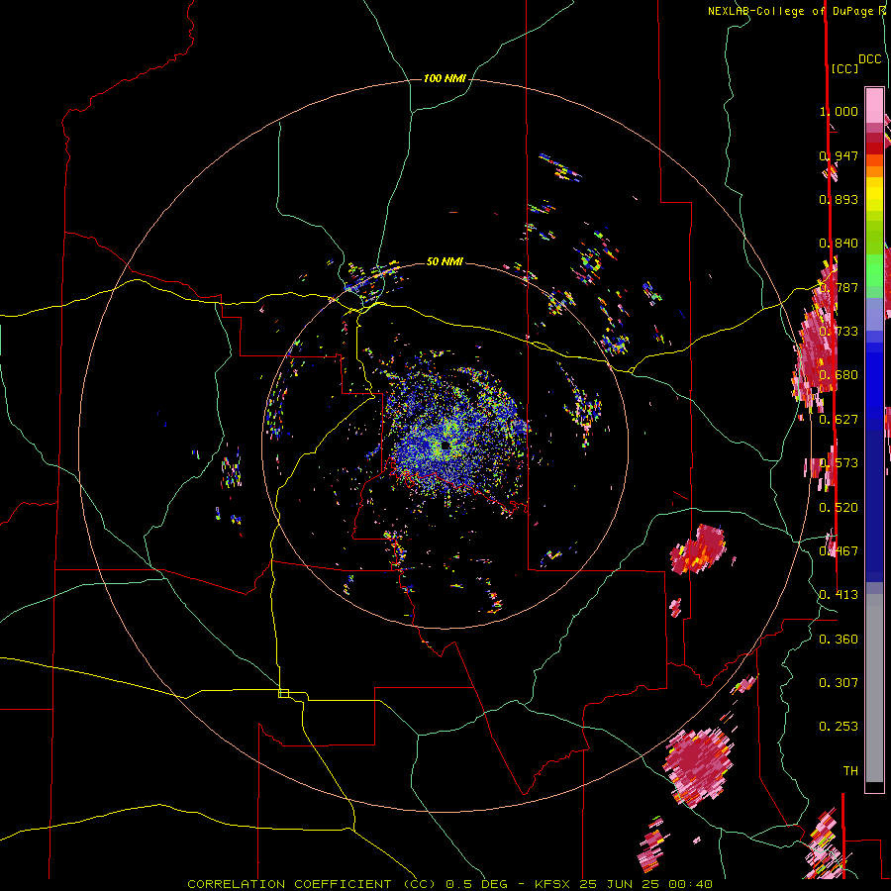Viewport: 891px width, 891px height.
Task: Select the 0.360 legend value
Action: point(839,640)
